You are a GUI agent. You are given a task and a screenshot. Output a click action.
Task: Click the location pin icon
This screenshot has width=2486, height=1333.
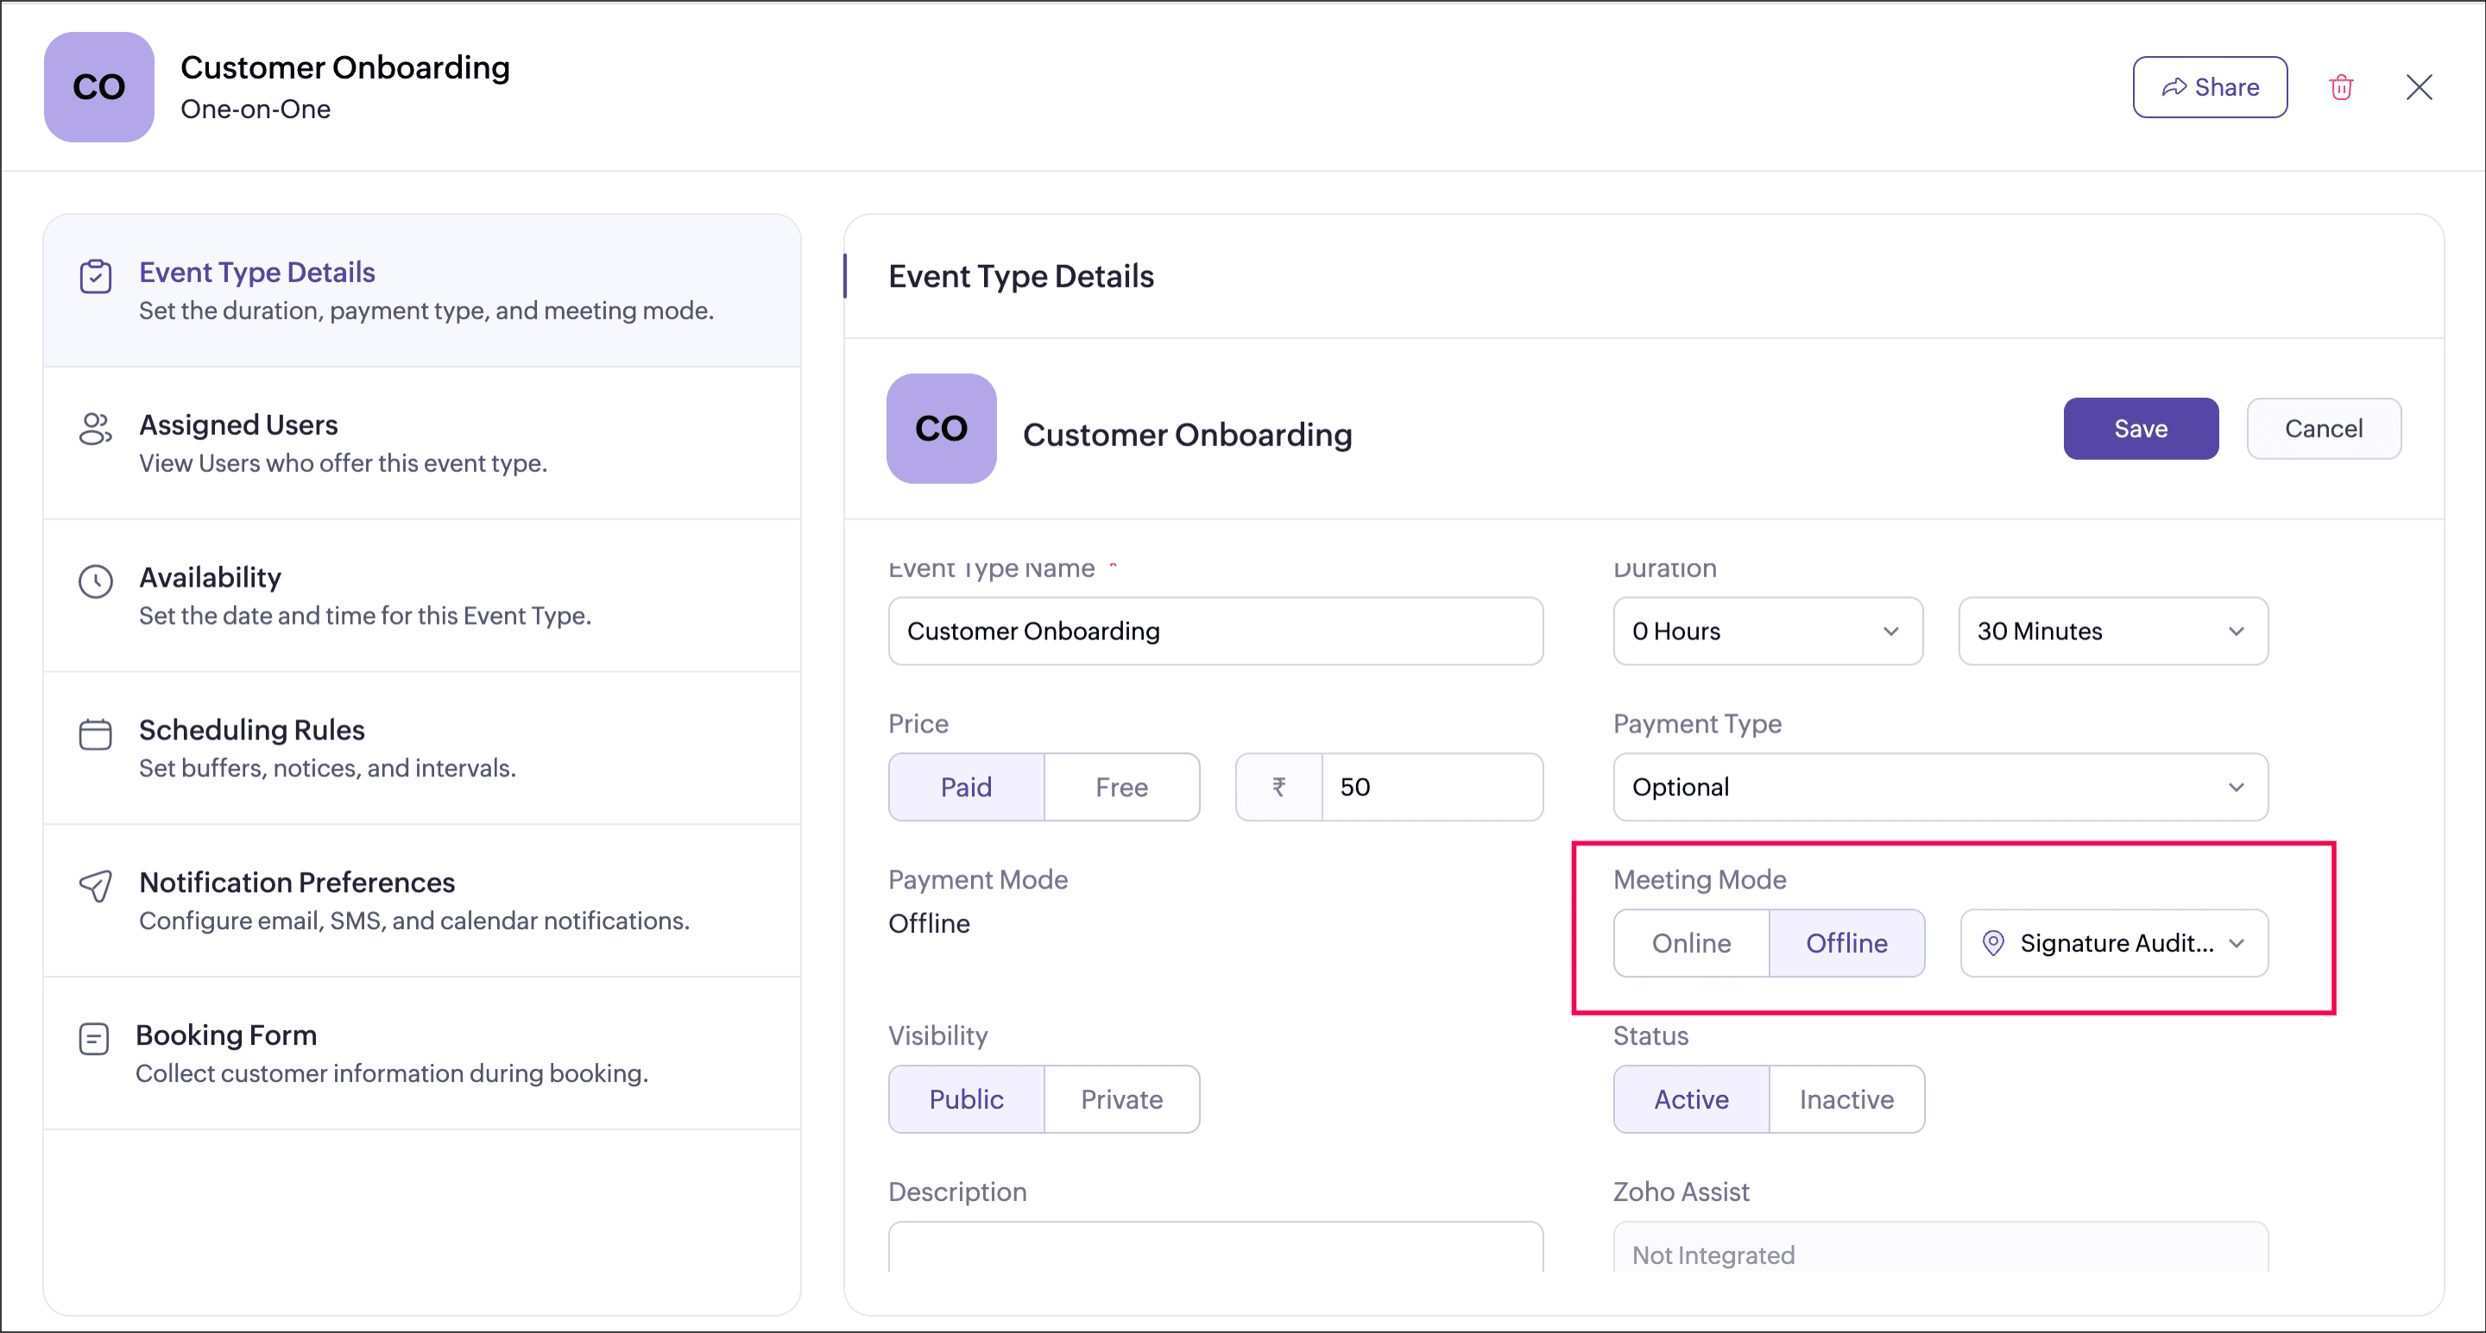click(x=1993, y=942)
